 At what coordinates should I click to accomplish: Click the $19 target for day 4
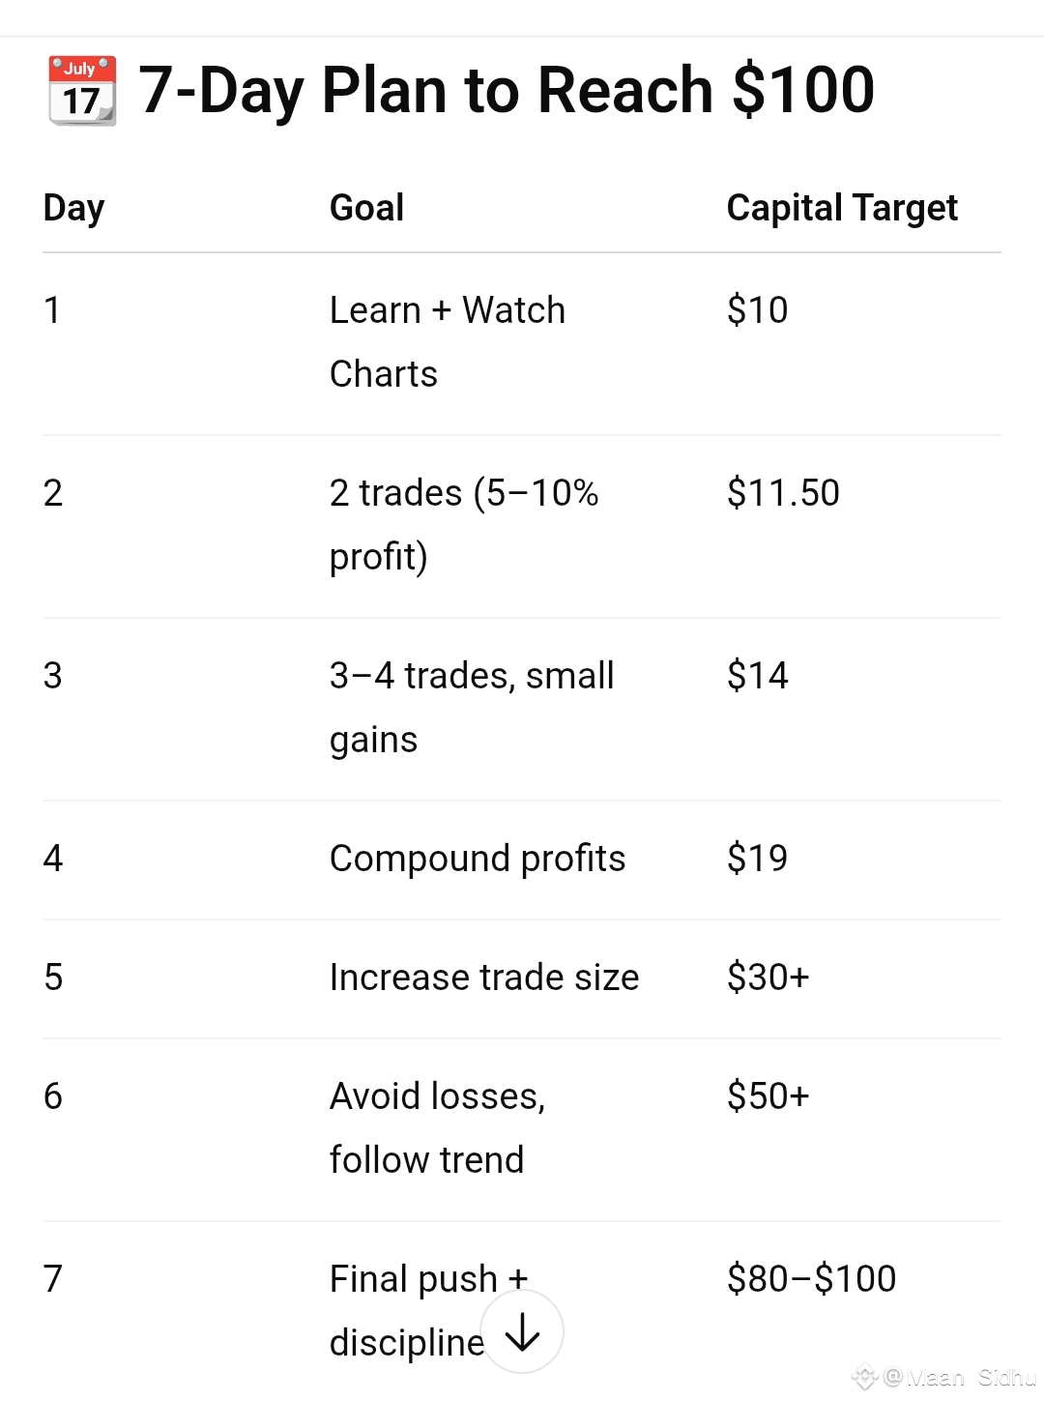point(757,858)
